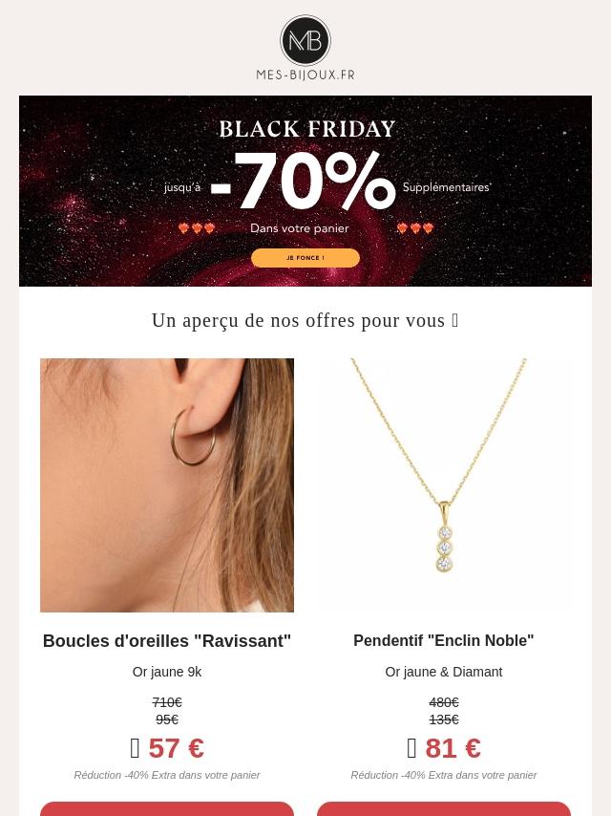The height and width of the screenshot is (816, 611).
Task: Click the "Or jaune & Diamant" description
Action: [444, 672]
